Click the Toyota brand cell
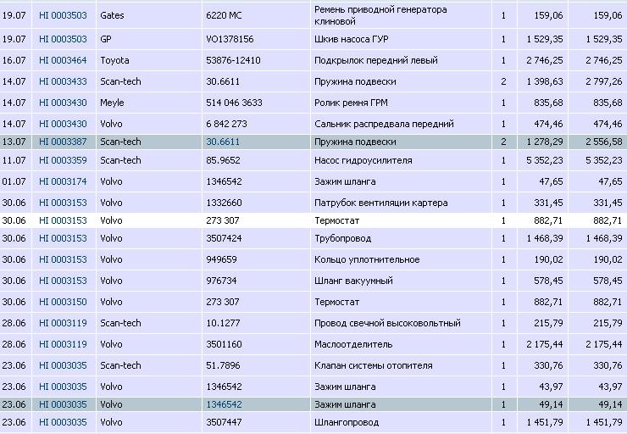 coord(114,60)
